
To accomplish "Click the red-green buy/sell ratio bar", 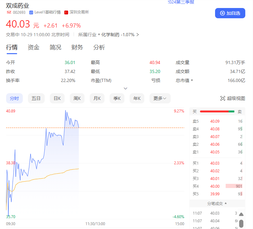I will [217, 111].
